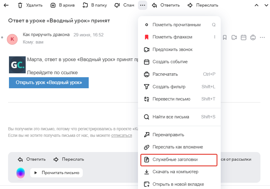
Task: Choose Перенаправить from menu
Action: click(180, 135)
